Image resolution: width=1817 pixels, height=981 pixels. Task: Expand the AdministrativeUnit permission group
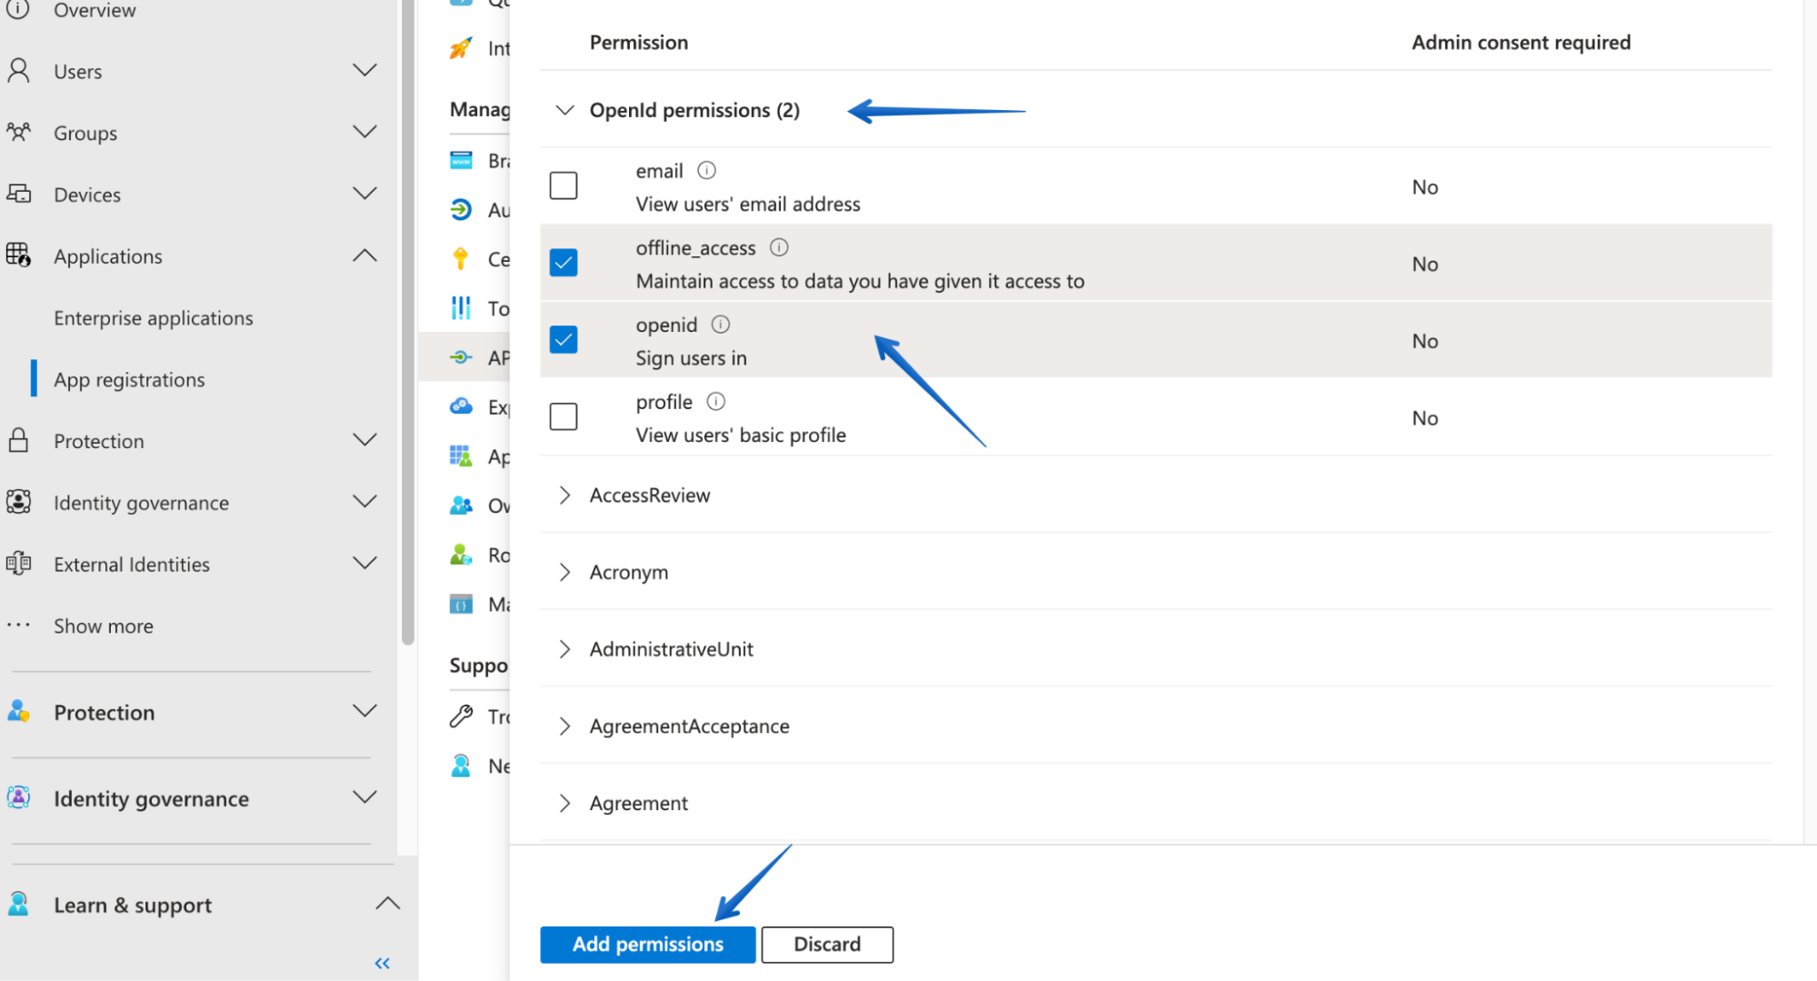pyautogui.click(x=564, y=648)
